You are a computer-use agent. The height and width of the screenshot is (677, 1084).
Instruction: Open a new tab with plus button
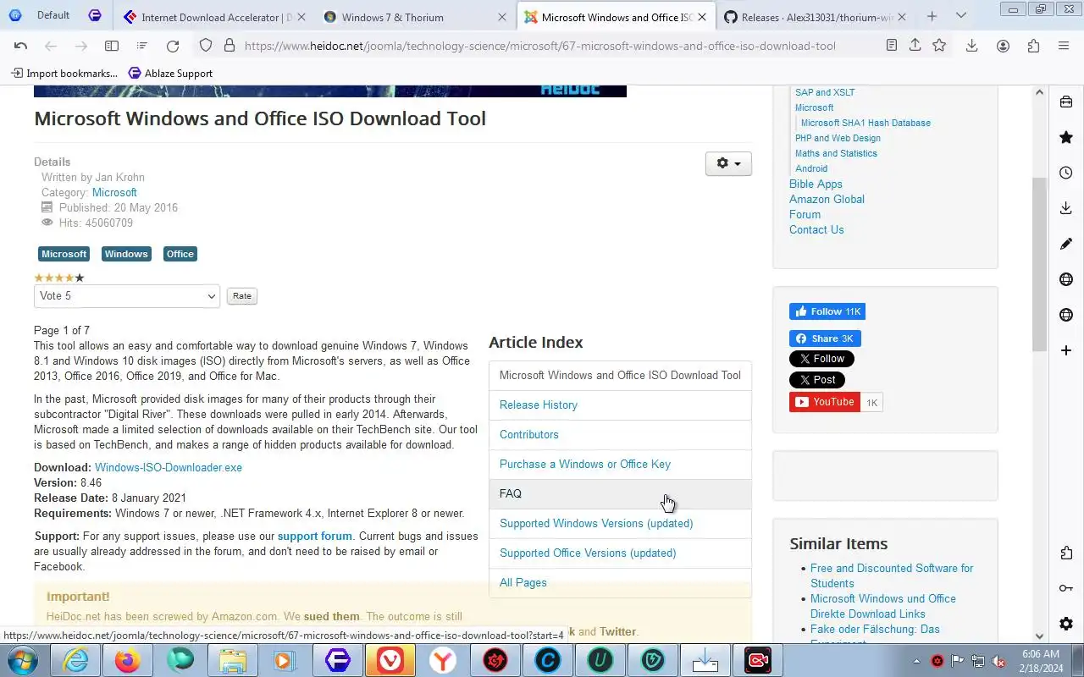[932, 16]
